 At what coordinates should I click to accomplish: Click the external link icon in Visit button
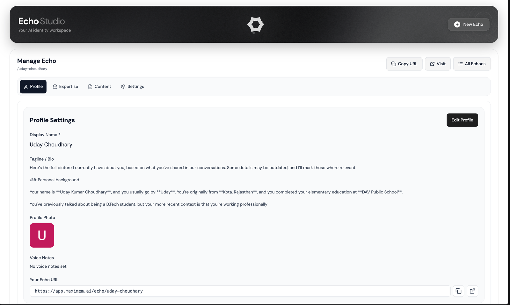pos(432,64)
